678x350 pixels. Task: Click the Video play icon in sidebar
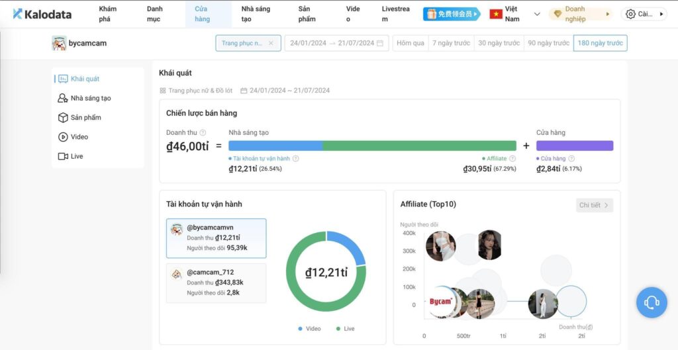[x=63, y=137]
